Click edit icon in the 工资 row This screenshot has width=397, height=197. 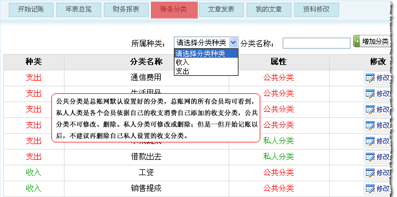(x=370, y=173)
